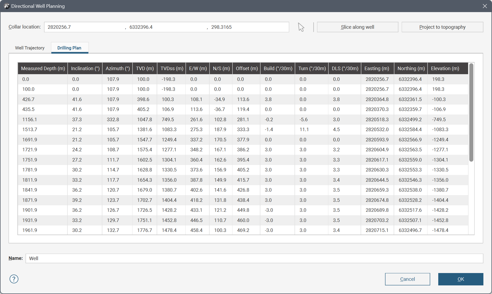Click the Elevation (m) column header

coord(445,69)
